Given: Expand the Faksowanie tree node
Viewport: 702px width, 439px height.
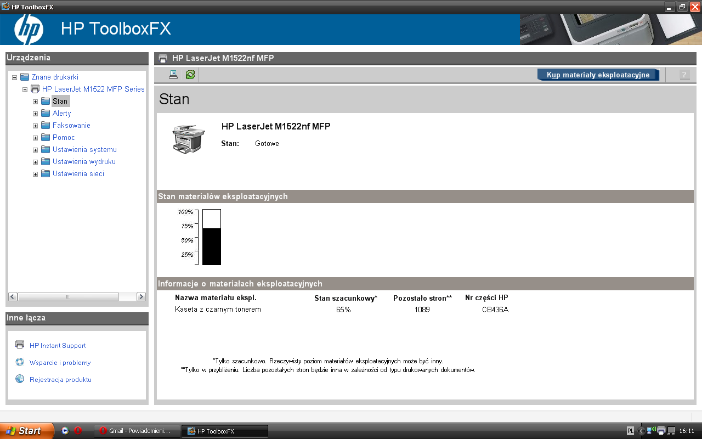Looking at the screenshot, I should pos(35,126).
